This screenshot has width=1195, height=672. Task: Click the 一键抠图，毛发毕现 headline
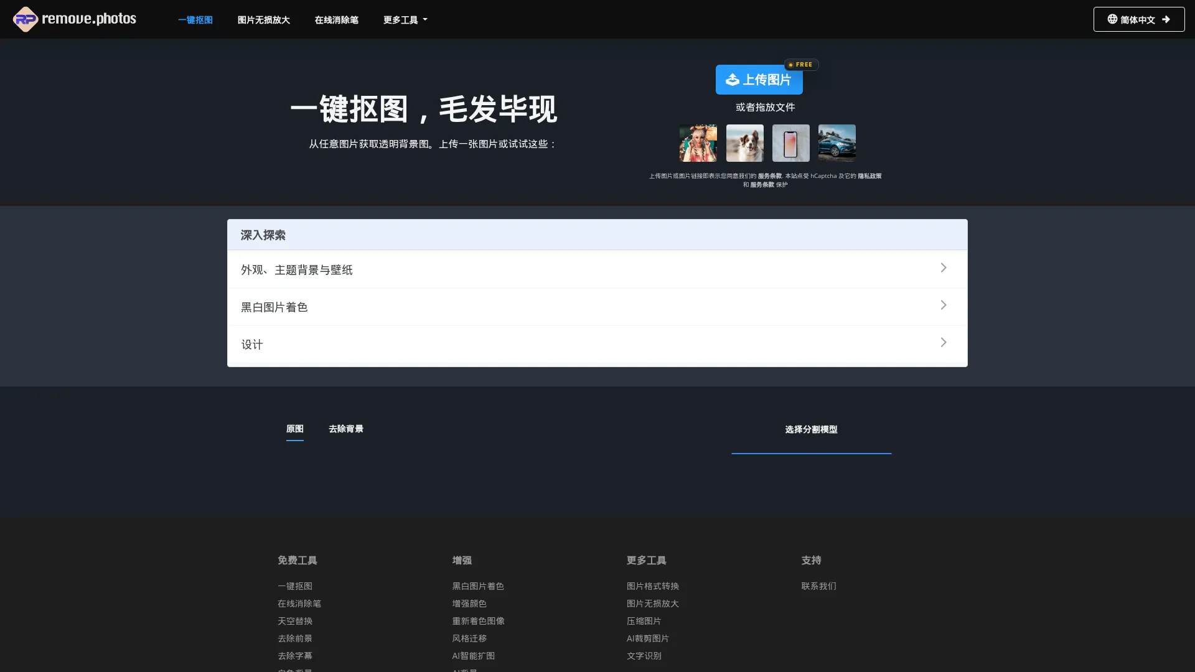click(423, 109)
